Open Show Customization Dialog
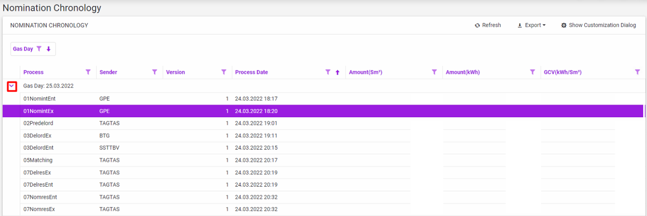 (598, 25)
